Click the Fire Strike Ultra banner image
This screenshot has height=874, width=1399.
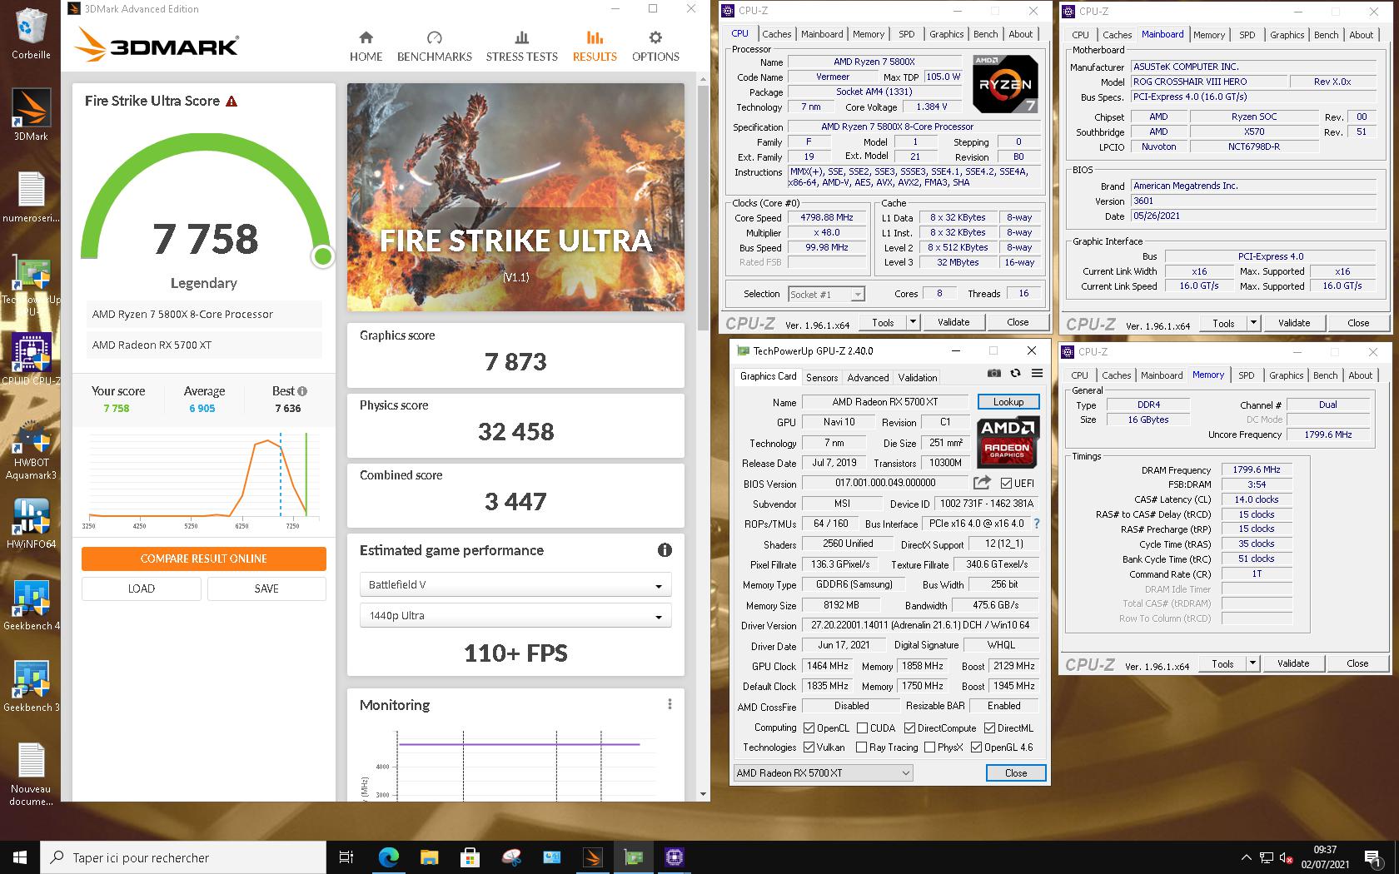click(515, 197)
